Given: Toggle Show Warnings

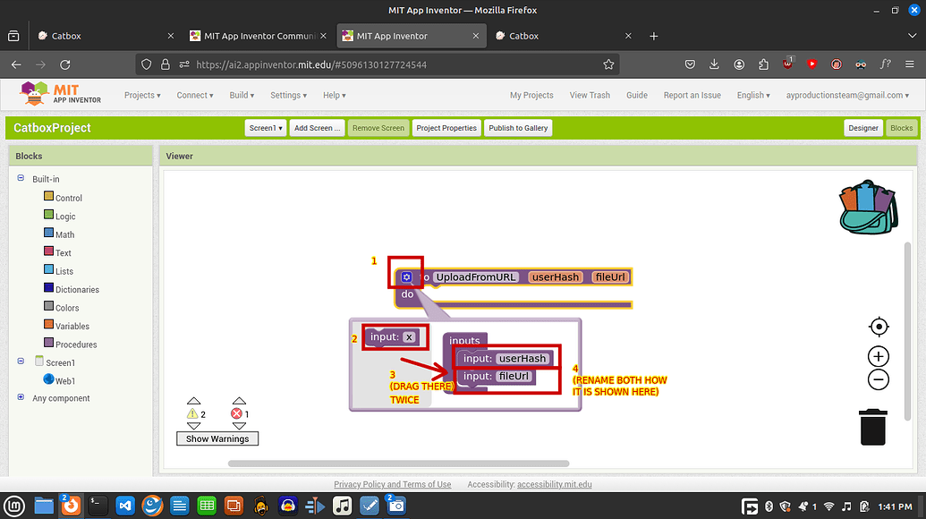Looking at the screenshot, I should click(217, 438).
